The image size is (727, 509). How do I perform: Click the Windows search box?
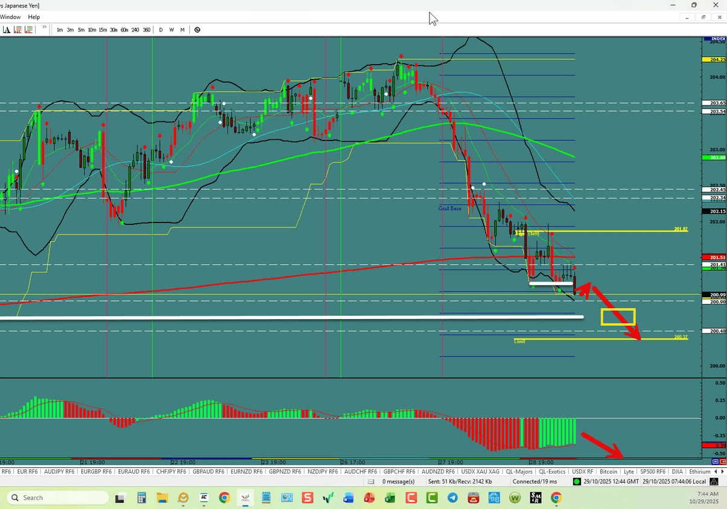[57, 498]
